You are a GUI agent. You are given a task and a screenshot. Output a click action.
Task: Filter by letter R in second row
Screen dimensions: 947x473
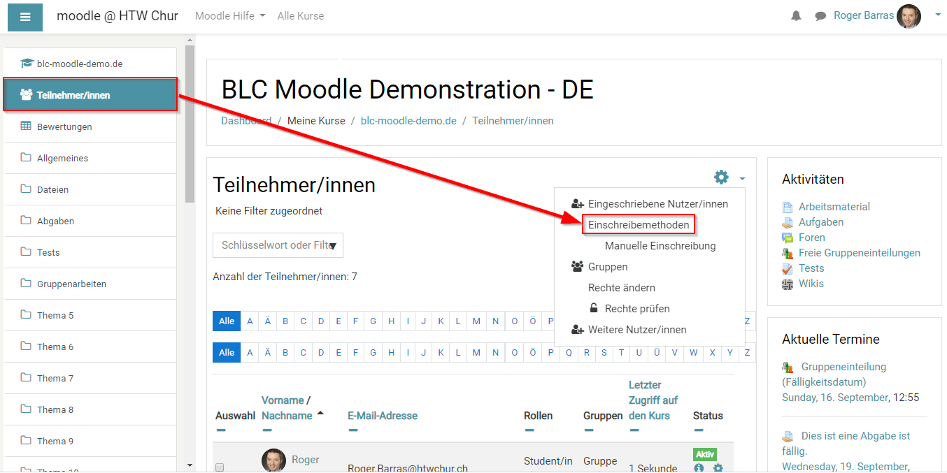[587, 353]
